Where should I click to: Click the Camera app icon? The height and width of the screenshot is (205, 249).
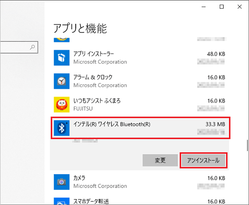coord(62,182)
